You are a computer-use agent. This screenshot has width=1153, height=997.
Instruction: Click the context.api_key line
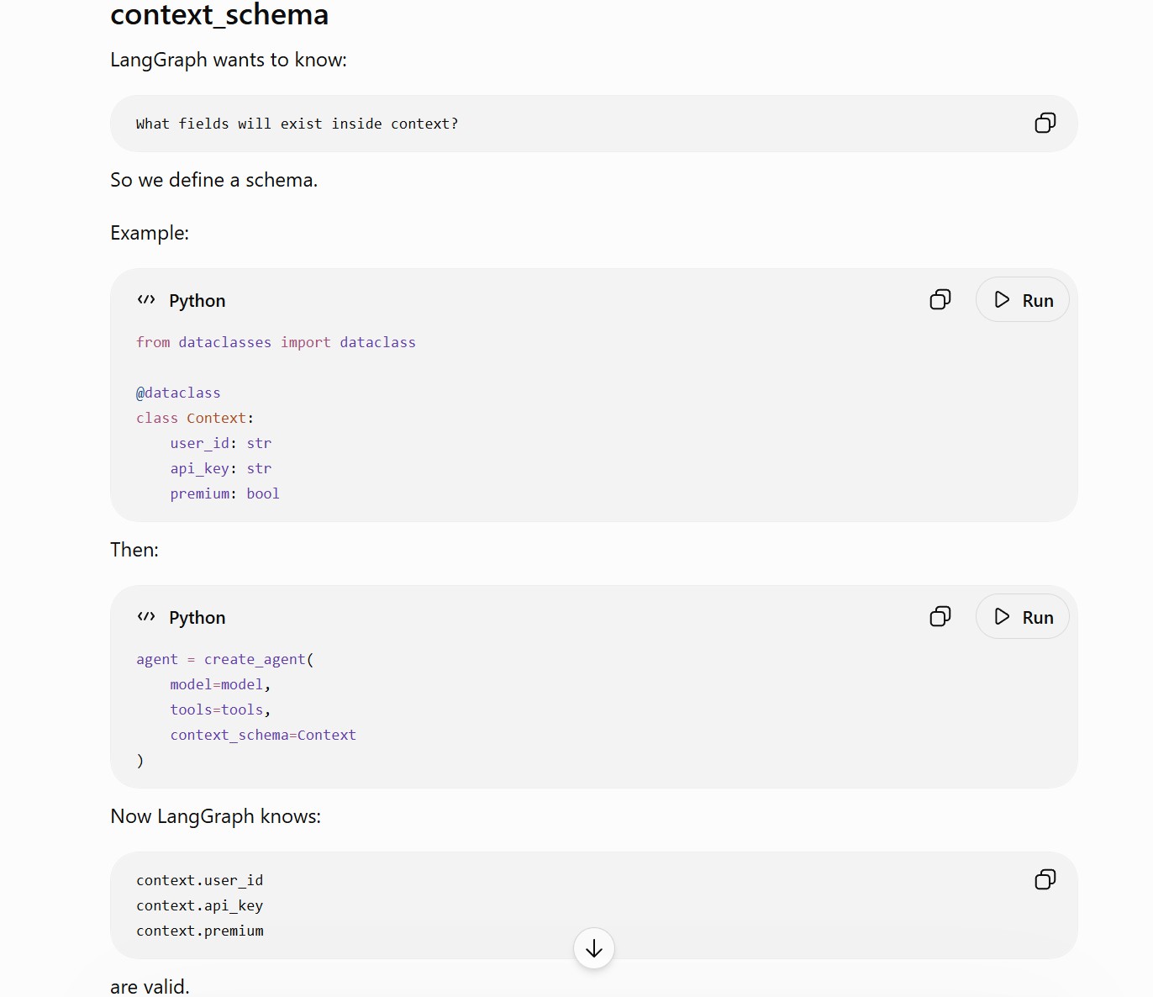199,905
